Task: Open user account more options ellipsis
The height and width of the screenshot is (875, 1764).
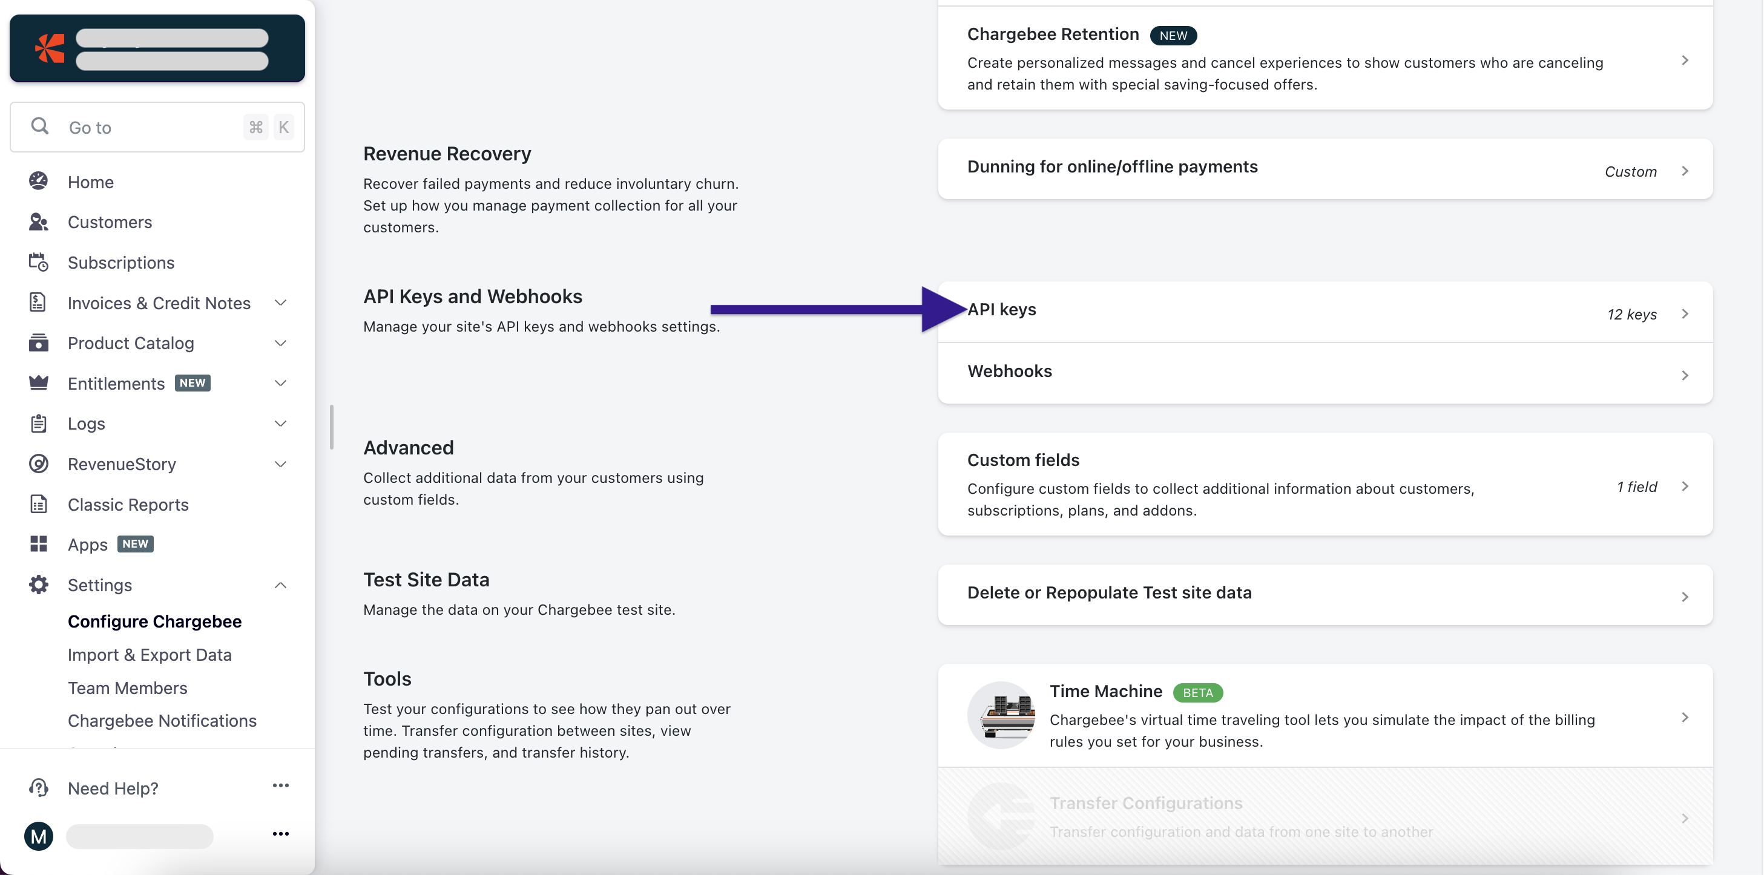Action: click(x=280, y=834)
